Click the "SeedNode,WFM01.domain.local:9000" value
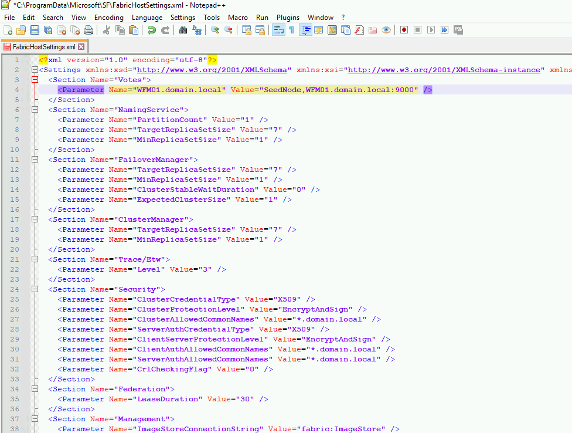 coord(339,90)
